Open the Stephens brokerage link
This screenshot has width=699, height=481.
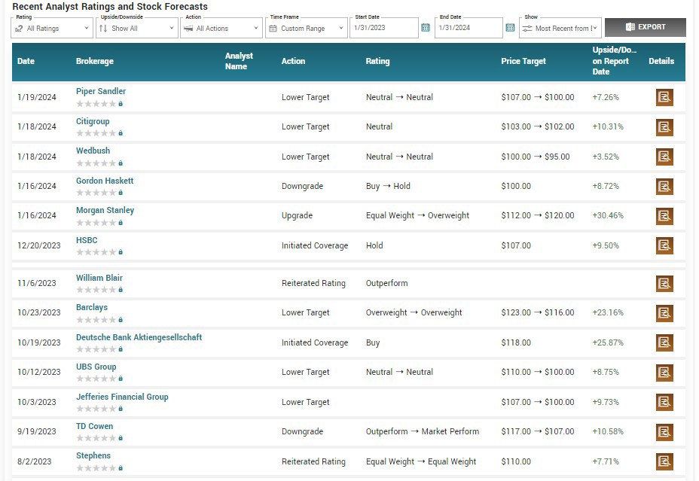pyautogui.click(x=93, y=455)
